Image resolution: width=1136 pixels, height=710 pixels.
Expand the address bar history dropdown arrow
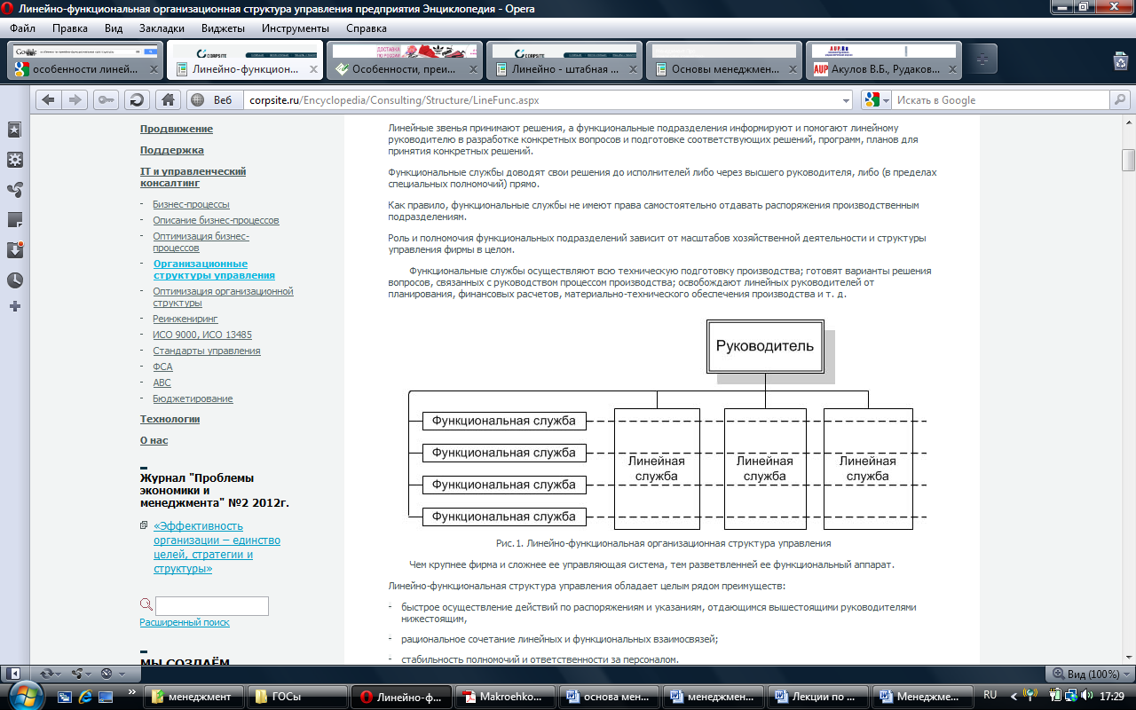(844, 100)
